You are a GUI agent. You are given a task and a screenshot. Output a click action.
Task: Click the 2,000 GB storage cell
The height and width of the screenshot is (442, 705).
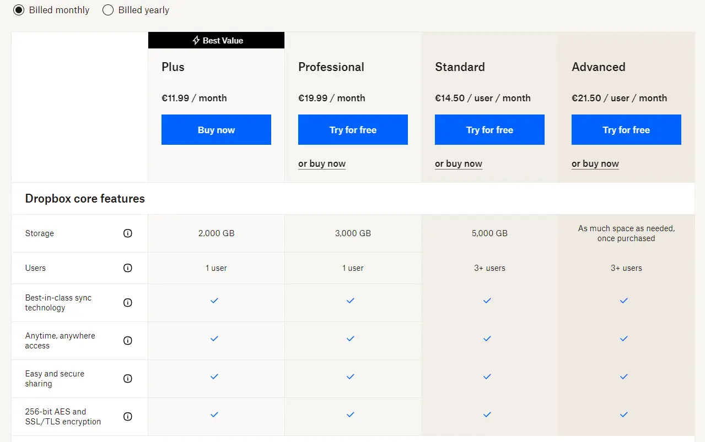(216, 233)
